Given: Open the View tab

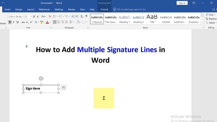Looking at the screenshot, I should tap(82, 9).
